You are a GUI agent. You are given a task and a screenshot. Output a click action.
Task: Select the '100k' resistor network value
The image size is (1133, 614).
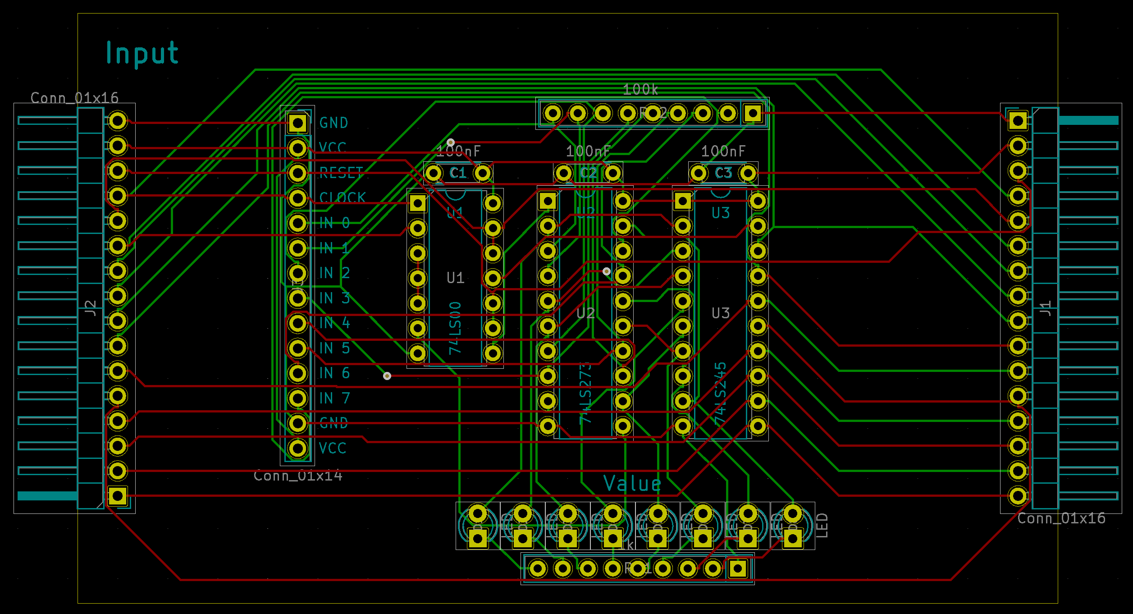coord(640,90)
